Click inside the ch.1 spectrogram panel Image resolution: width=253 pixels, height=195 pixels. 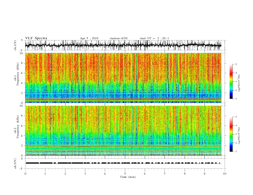pos(123,78)
